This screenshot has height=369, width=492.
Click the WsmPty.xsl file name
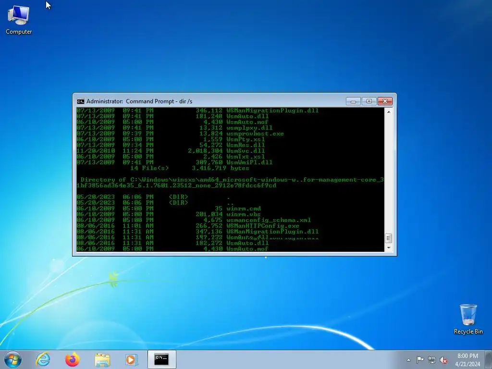pos(246,139)
